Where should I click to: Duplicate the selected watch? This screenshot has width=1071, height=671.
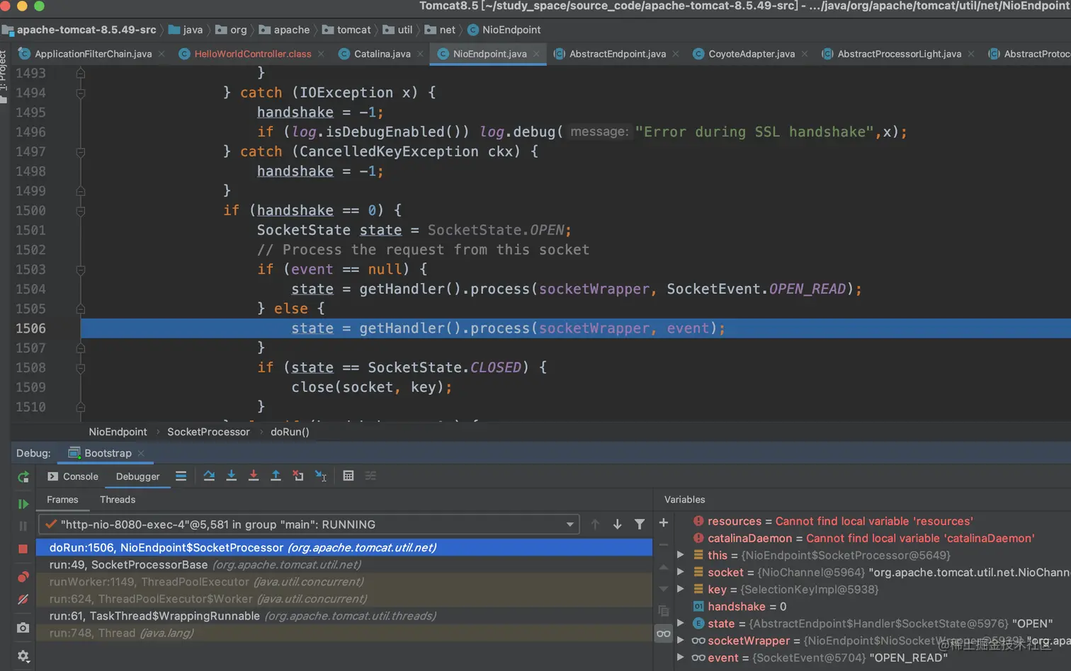(664, 611)
